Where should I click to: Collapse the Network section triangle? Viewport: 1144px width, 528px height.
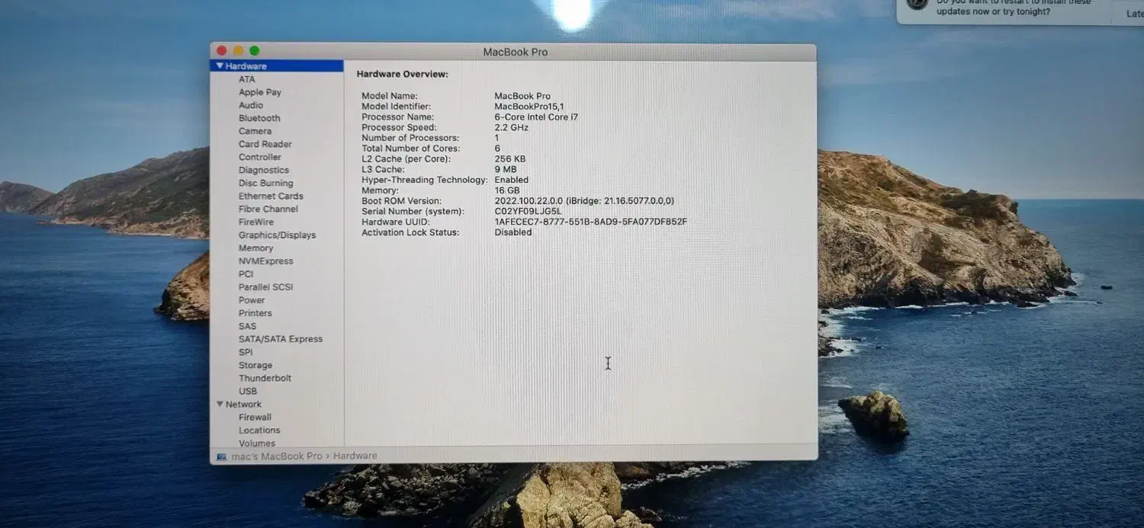click(x=220, y=405)
